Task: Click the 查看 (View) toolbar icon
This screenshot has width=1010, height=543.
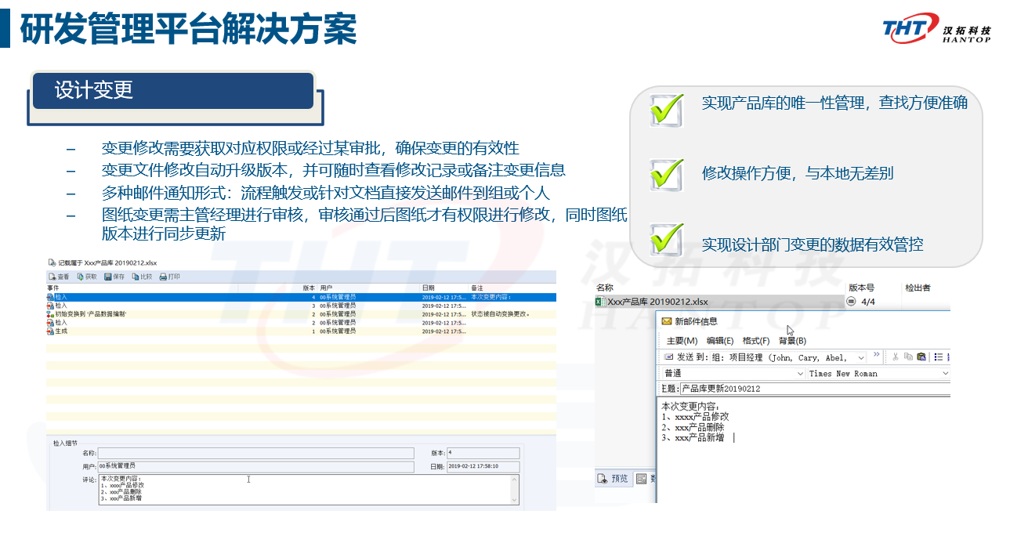Action: coord(52,277)
